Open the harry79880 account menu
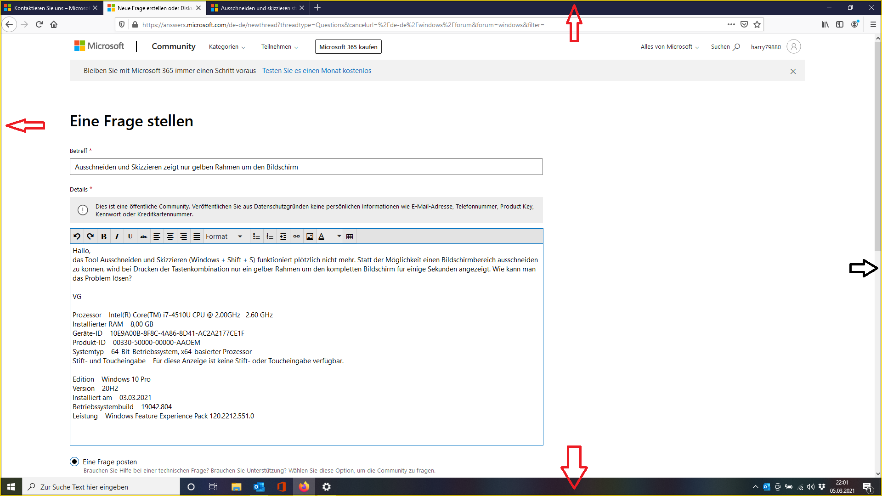 click(x=775, y=46)
